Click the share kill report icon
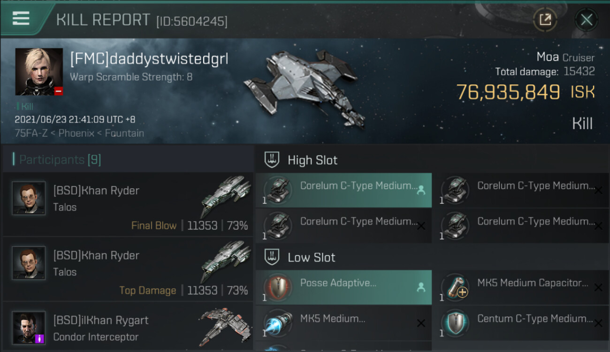 point(545,20)
